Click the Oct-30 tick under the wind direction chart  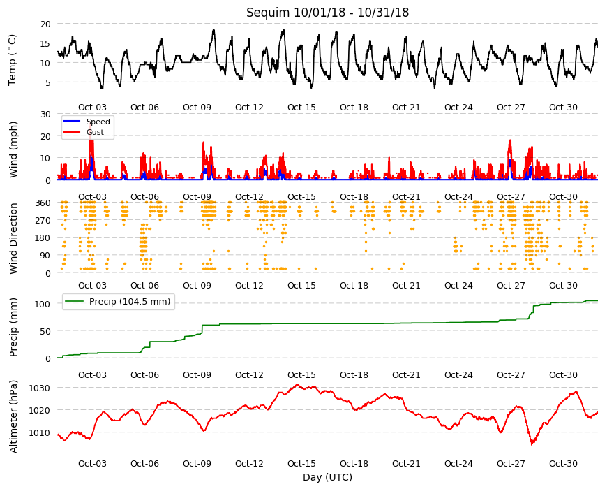click(563, 285)
